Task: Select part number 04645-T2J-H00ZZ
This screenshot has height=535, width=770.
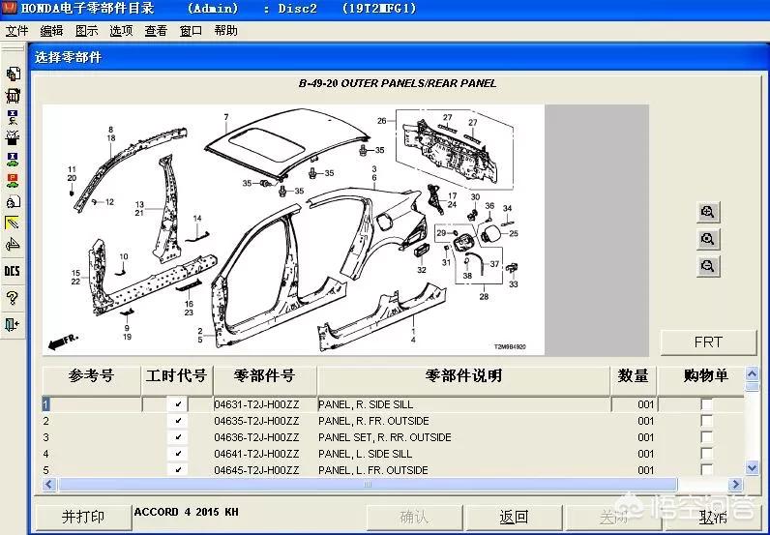Action: 257,470
